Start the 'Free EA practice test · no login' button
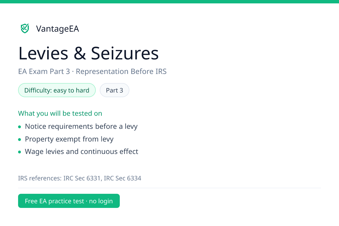 pos(69,201)
